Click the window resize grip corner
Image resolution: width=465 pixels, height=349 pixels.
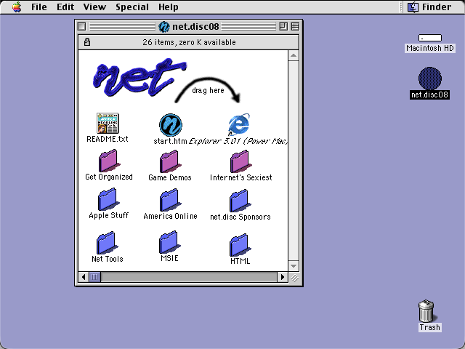(294, 277)
